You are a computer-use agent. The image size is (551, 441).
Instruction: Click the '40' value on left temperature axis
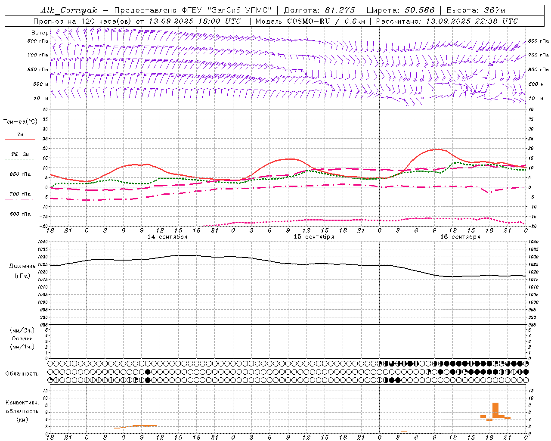click(x=45, y=109)
